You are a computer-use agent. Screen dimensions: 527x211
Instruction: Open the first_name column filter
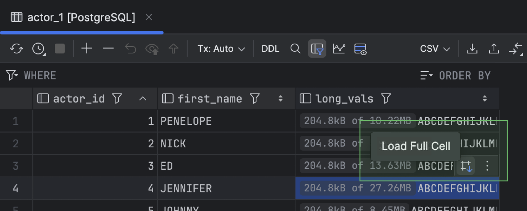(x=255, y=99)
